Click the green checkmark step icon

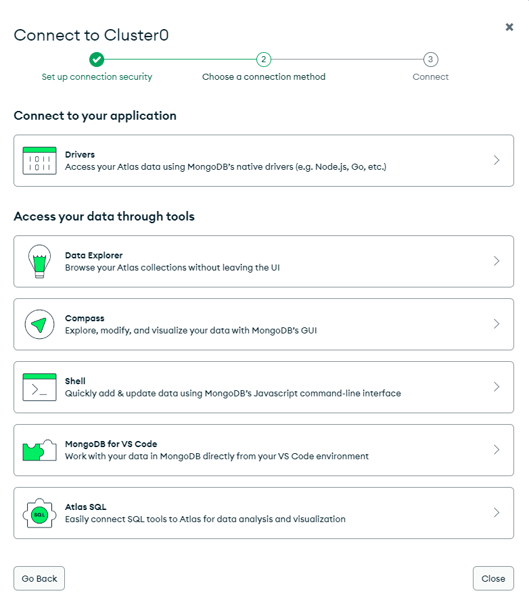pyautogui.click(x=96, y=60)
